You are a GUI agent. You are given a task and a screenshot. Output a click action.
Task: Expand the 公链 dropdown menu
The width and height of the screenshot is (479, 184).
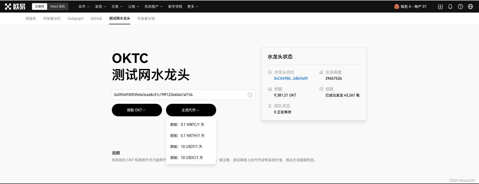click(x=133, y=7)
